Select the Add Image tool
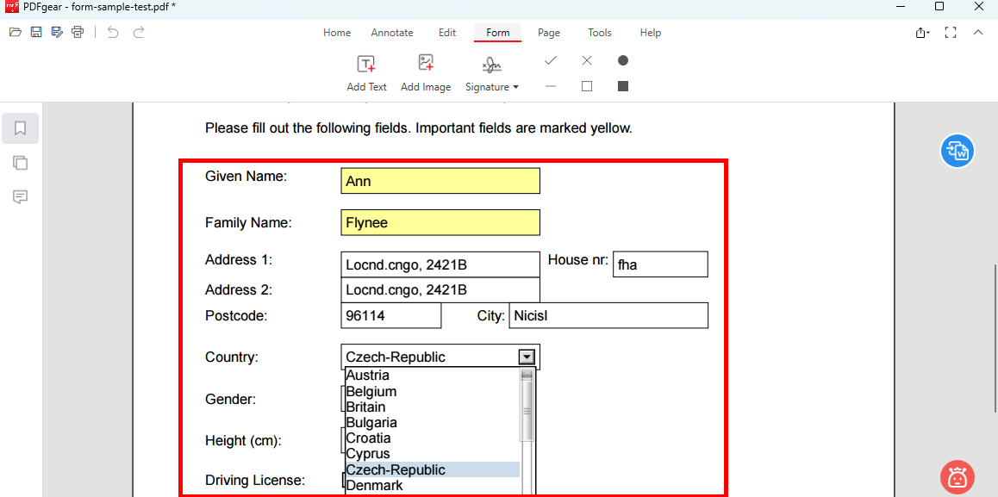The height and width of the screenshot is (497, 998). click(426, 73)
